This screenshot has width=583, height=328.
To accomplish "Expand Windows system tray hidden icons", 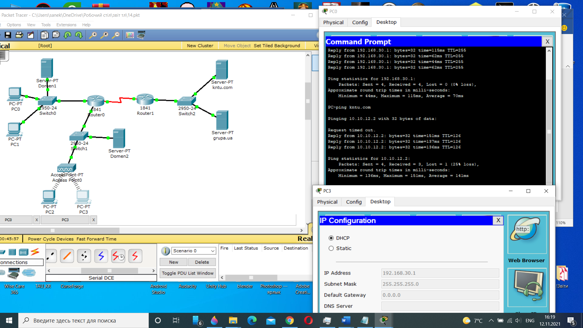I will click(491, 320).
